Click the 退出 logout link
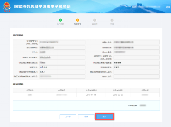 tap(168, 7)
